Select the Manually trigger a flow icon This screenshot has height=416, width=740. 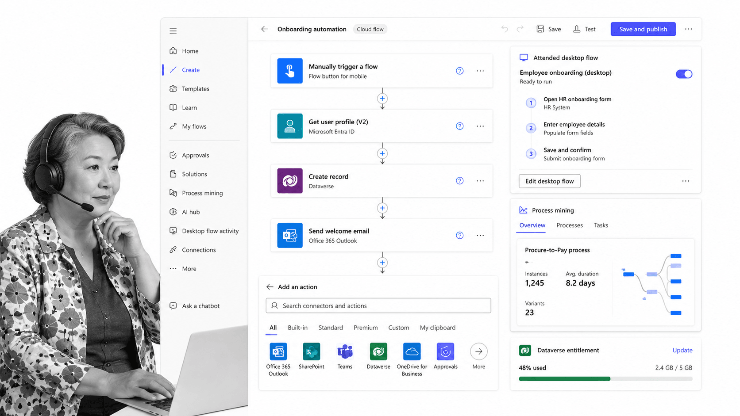tap(290, 71)
